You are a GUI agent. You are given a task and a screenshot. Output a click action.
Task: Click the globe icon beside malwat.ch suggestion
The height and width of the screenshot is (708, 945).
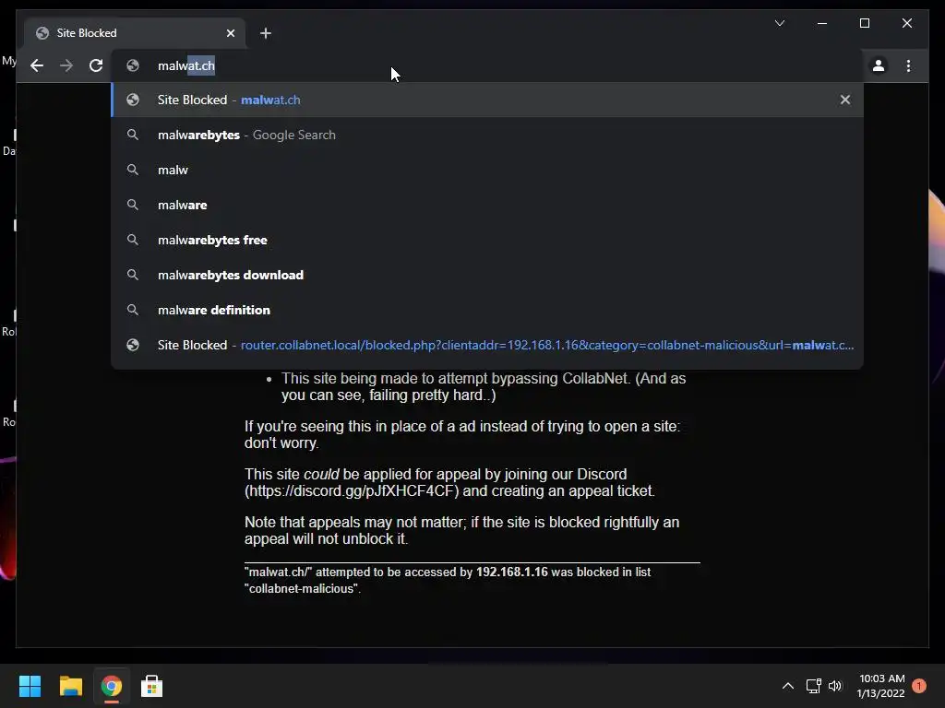point(133,100)
